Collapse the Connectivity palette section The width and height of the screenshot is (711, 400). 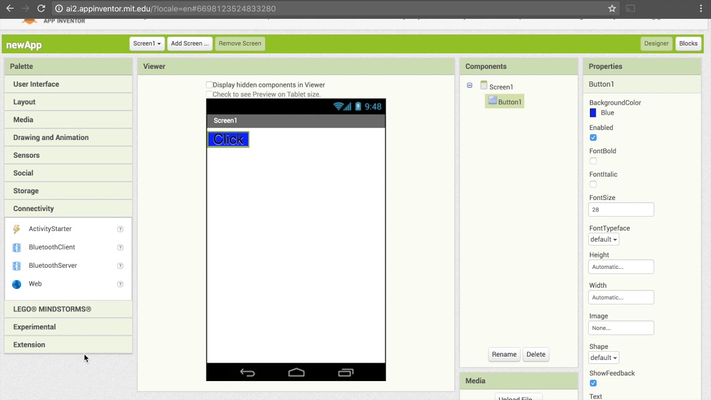pos(68,208)
